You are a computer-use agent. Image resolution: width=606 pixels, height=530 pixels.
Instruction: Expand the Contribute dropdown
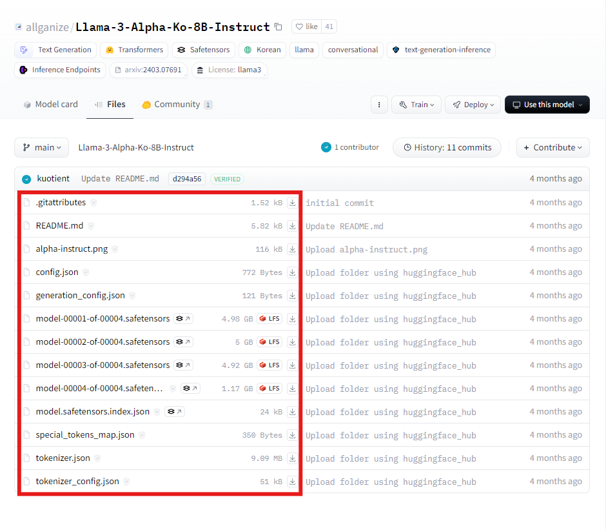pyautogui.click(x=552, y=147)
